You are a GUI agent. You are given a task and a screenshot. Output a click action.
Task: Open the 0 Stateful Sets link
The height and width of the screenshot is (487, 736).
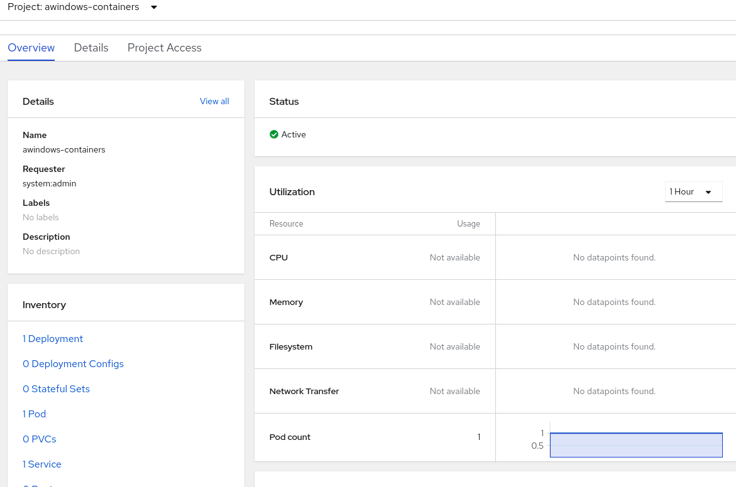click(56, 388)
